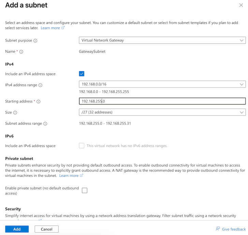Click the info icon next to Name
Viewport: 248px width, 235px height.
[21, 52]
